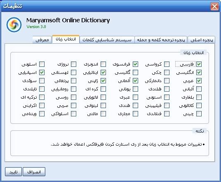Enable the یونانی (Greek) checkbox
The height and width of the screenshot is (182, 221).
coord(135,89)
